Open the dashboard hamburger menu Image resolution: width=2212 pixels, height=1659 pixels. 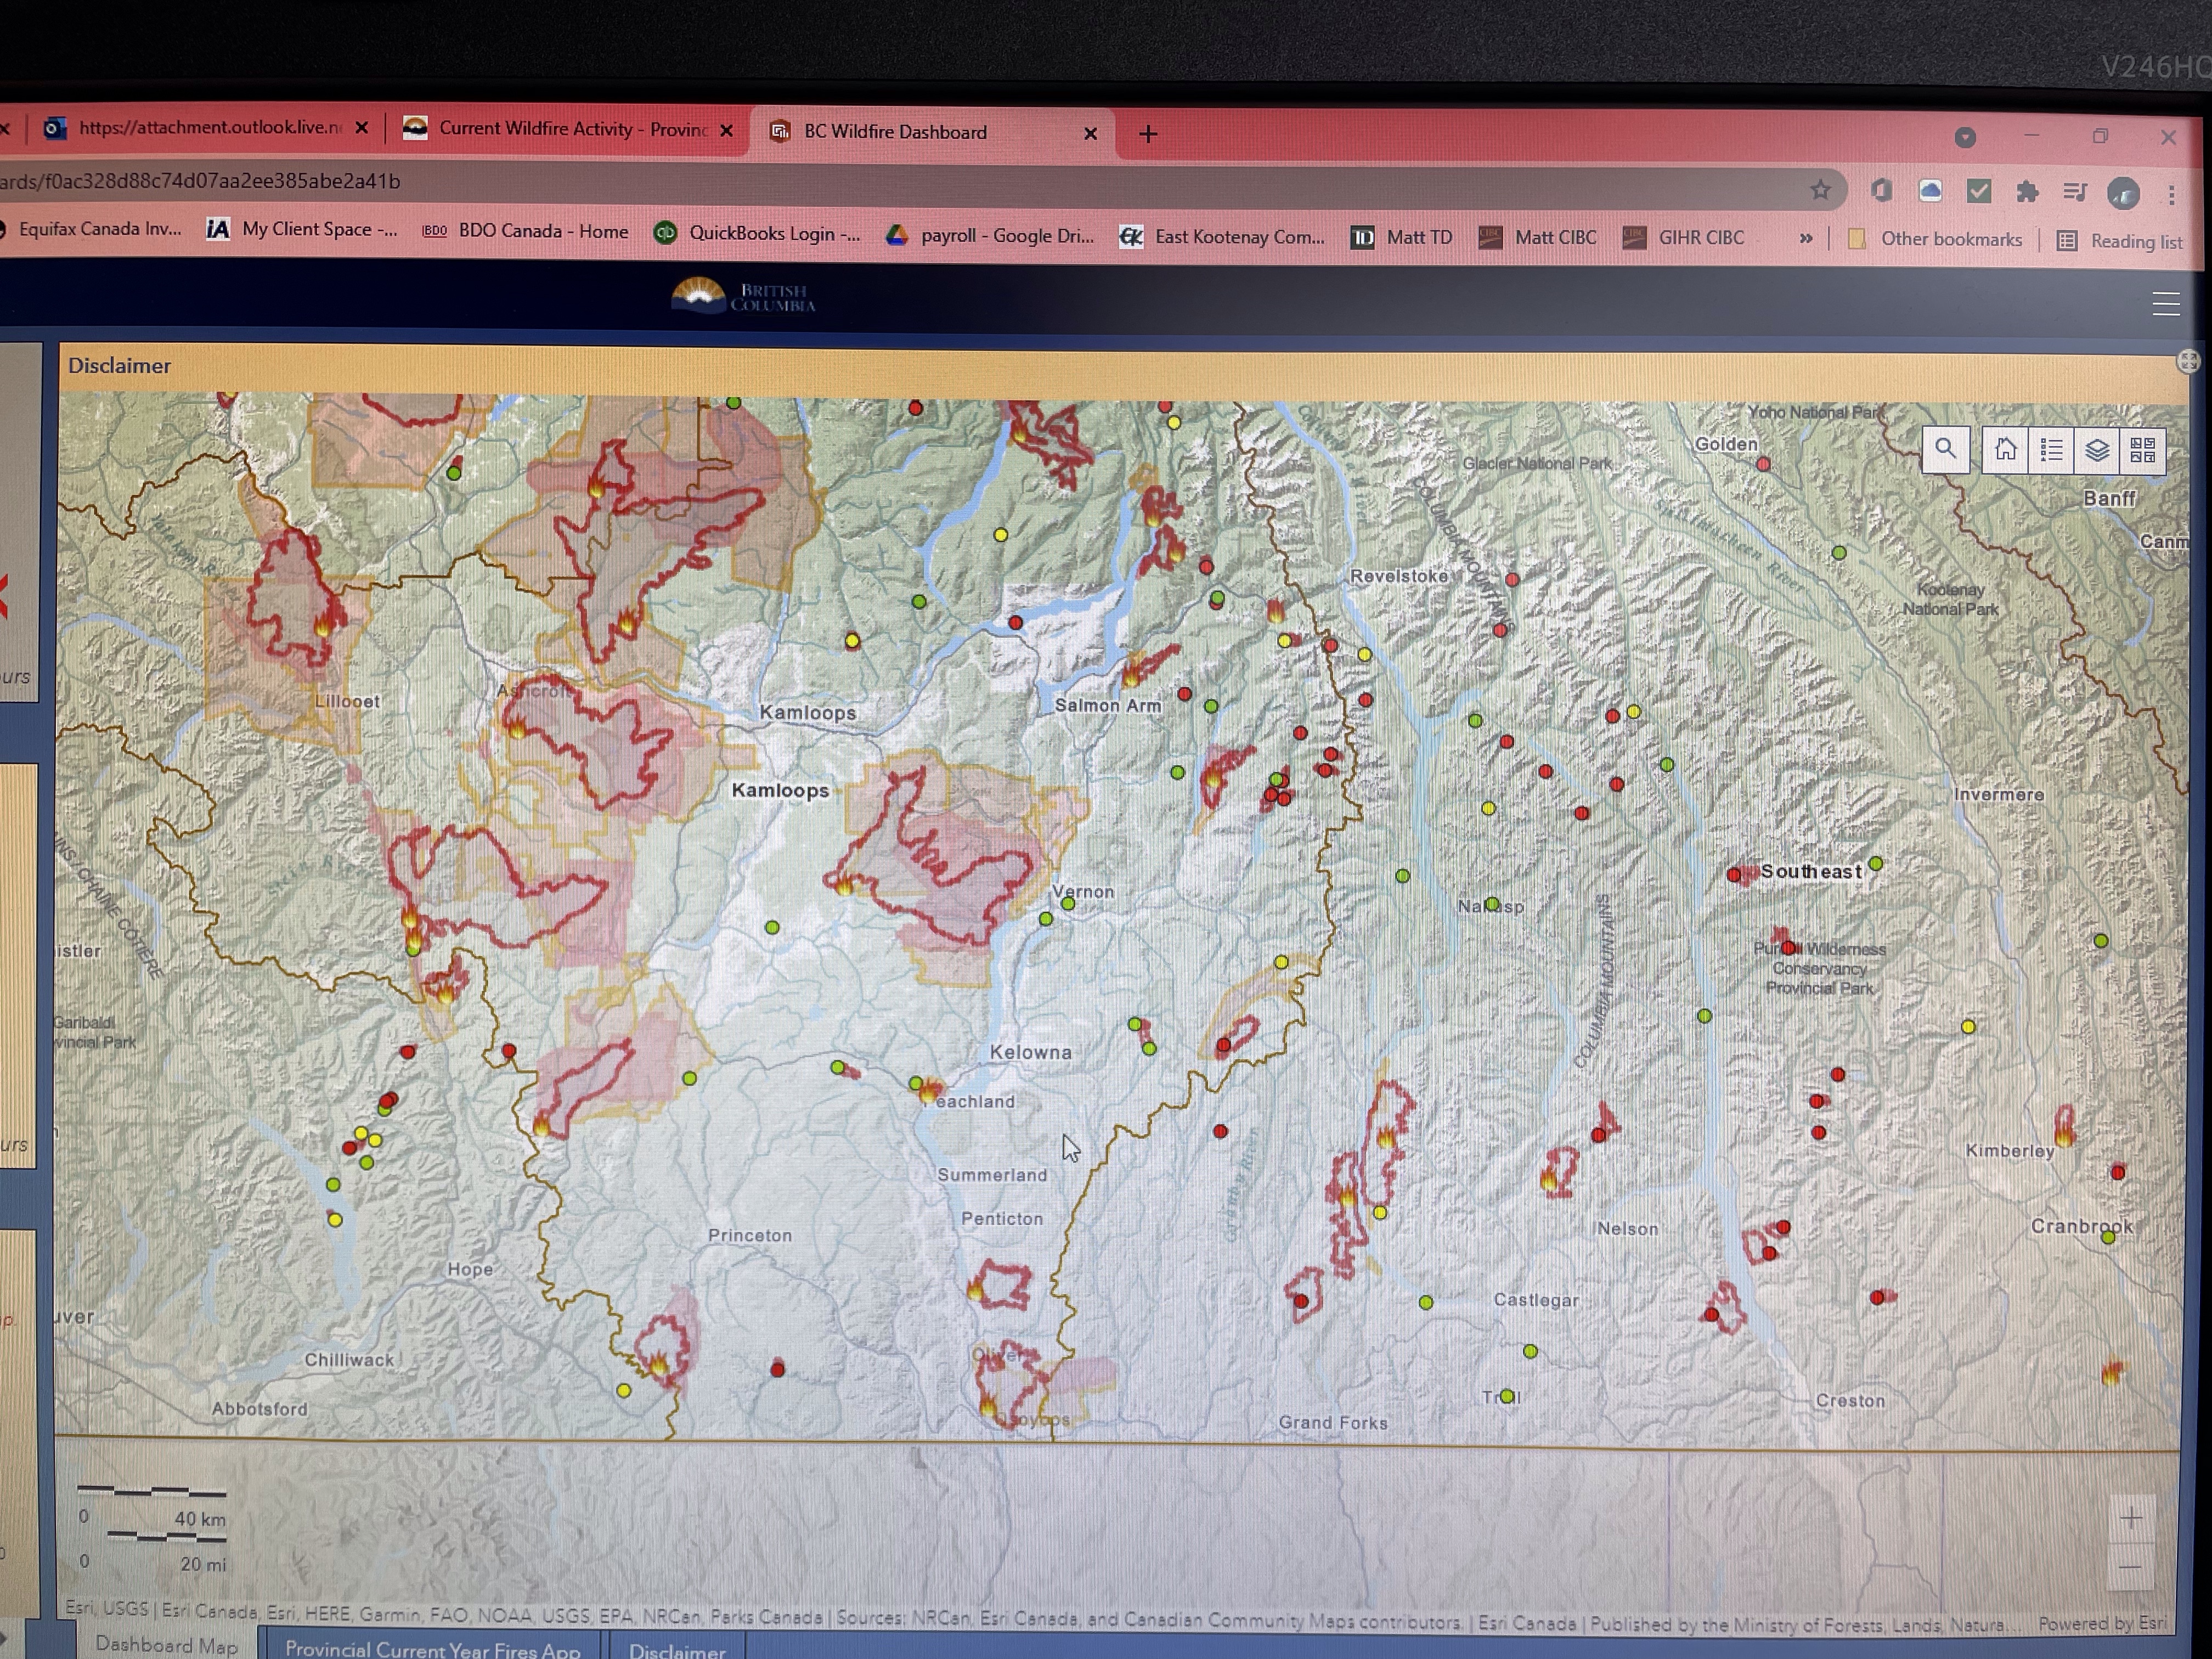point(2165,304)
